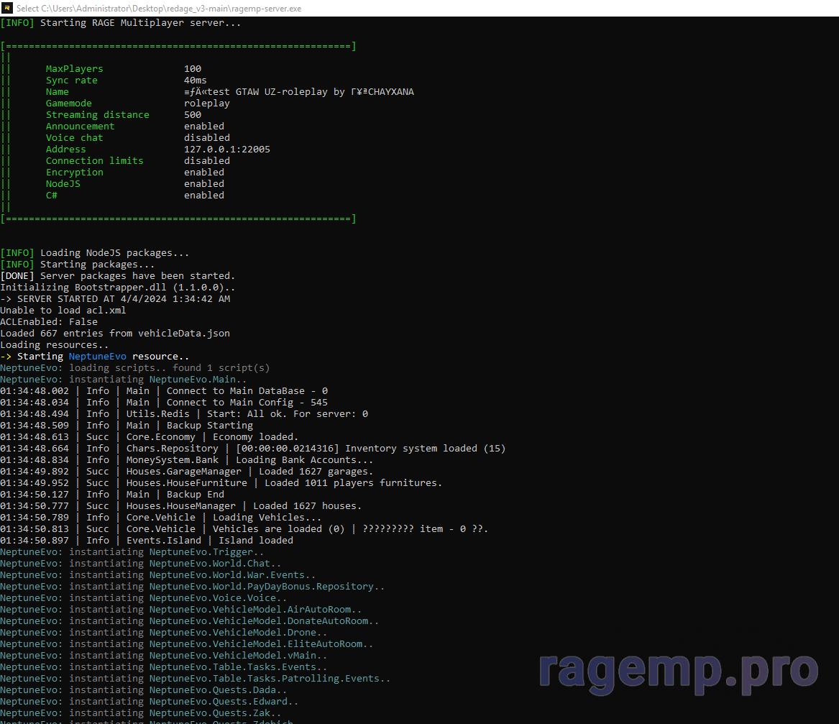839x724 pixels.
Task: Click 'NeptuneEvo.VehicleModel.EliteAutoRoom..' line
Action: pyautogui.click(x=187, y=644)
